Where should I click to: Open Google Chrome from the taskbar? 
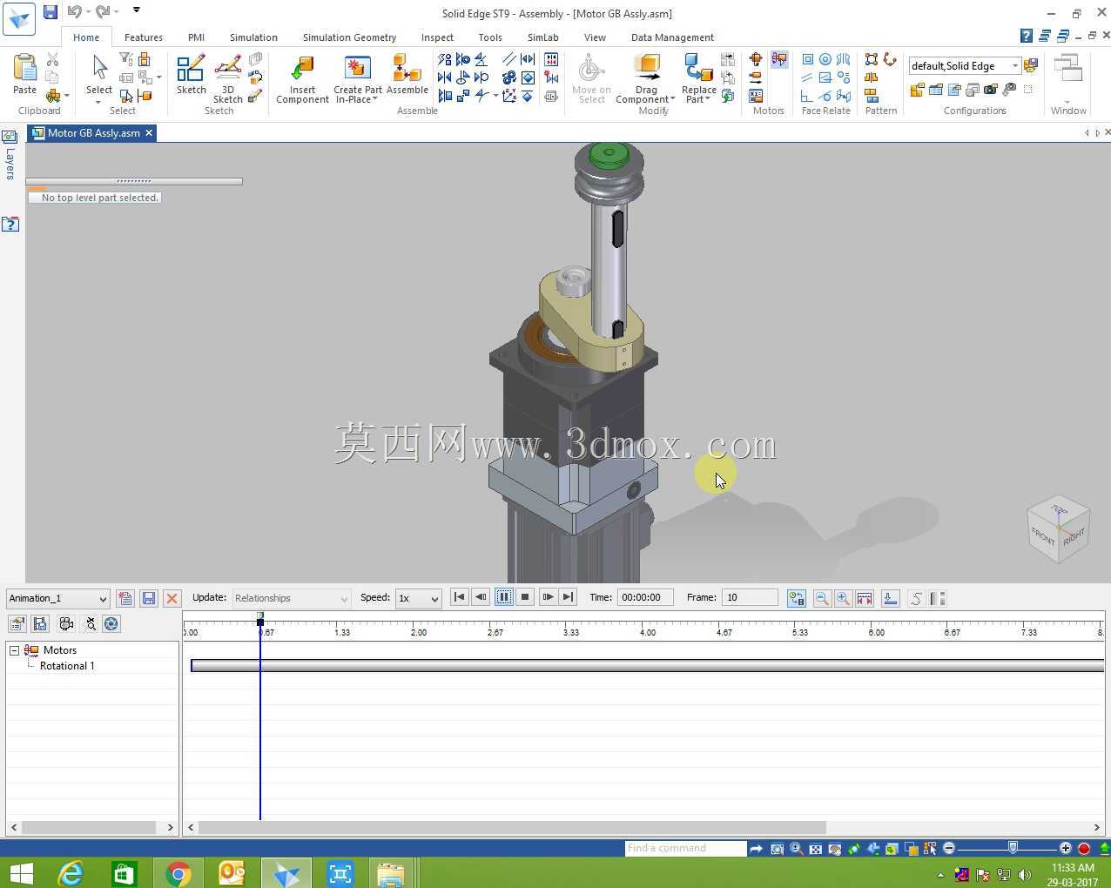coord(178,873)
